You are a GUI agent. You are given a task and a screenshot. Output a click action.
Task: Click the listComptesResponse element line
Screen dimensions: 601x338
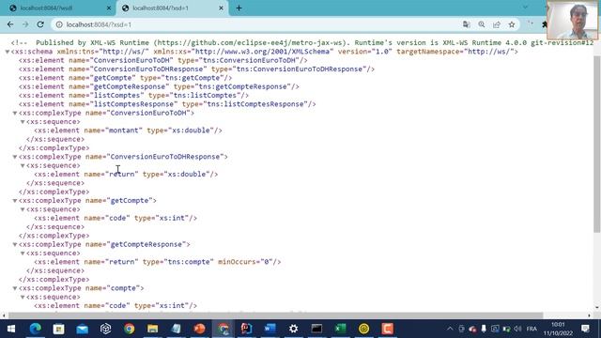[167, 104]
